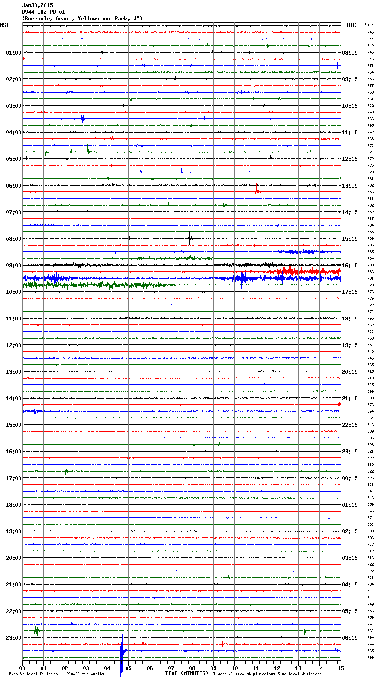Viewport: 376px width, 680px height.
Task: Click the DC offset value "673"
Action: point(371,405)
